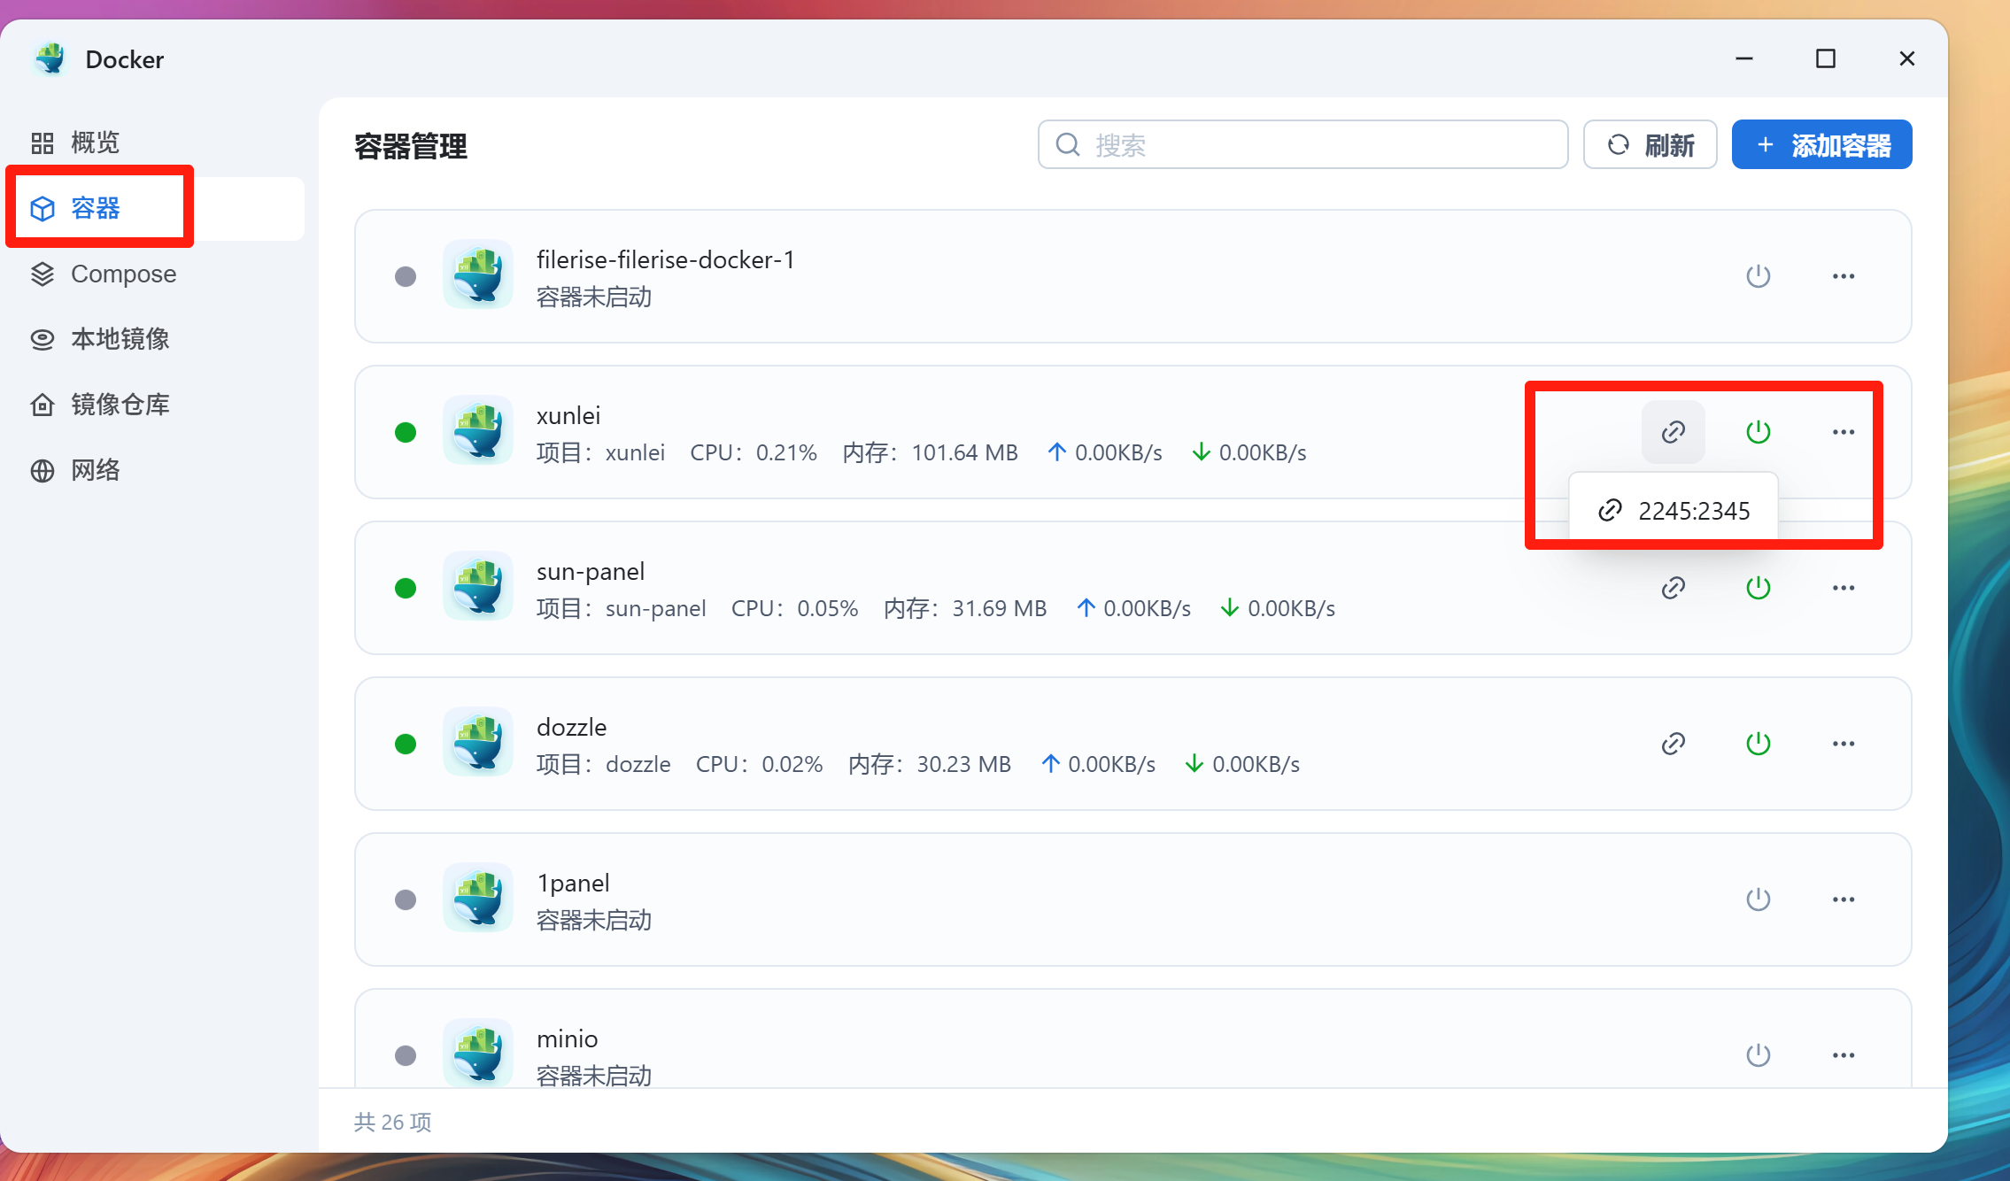Click the link icon for sun-panel container
Image resolution: width=2010 pixels, height=1181 pixels.
(1673, 588)
